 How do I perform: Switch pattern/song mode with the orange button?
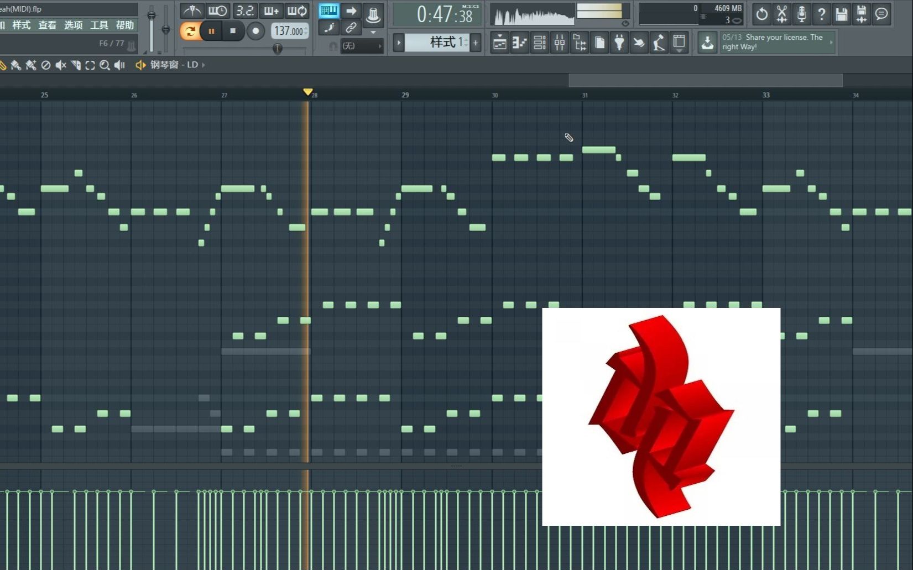point(190,31)
